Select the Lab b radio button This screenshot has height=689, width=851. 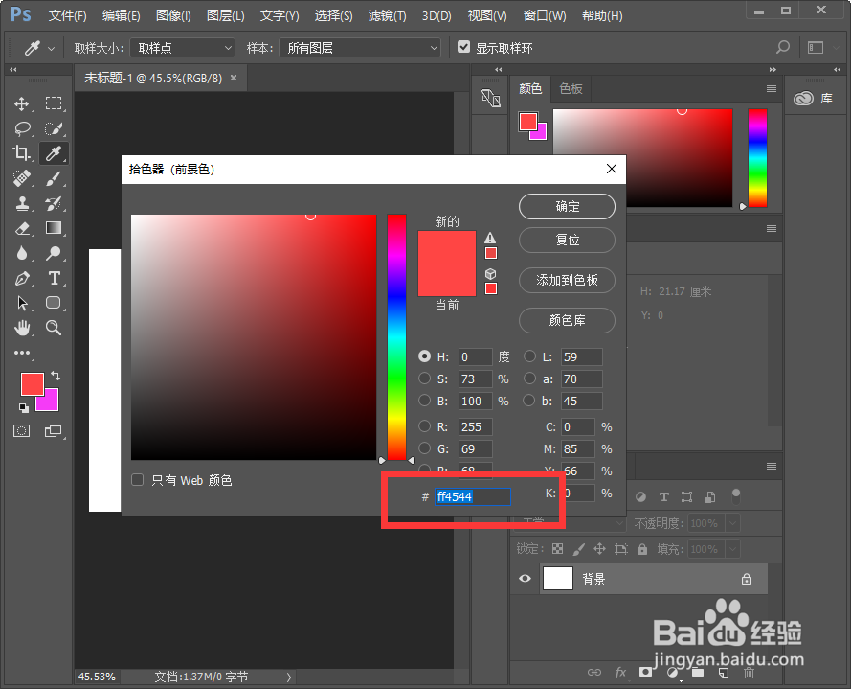pyautogui.click(x=529, y=401)
